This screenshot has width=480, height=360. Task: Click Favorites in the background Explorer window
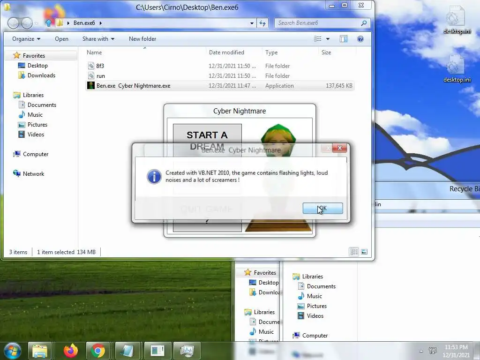click(265, 272)
